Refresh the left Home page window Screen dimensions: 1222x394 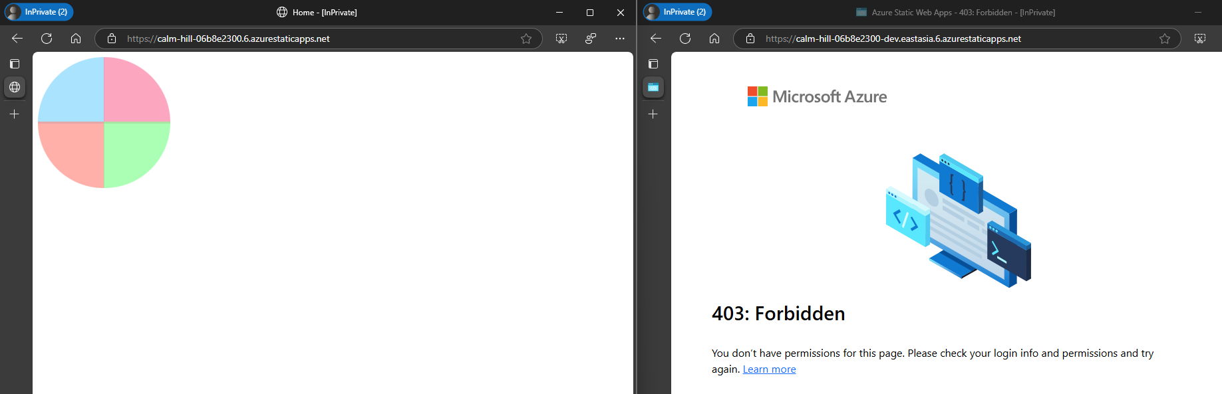coord(47,39)
